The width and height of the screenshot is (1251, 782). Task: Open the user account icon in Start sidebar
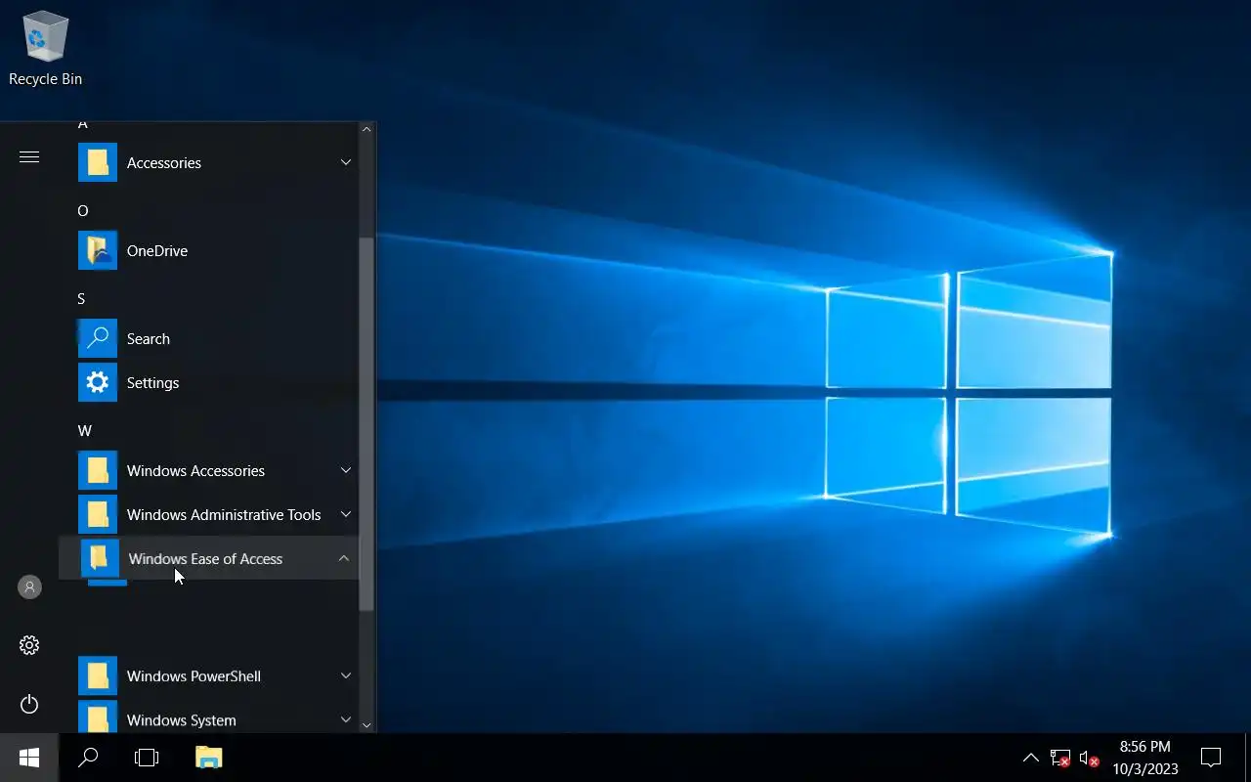coord(29,586)
